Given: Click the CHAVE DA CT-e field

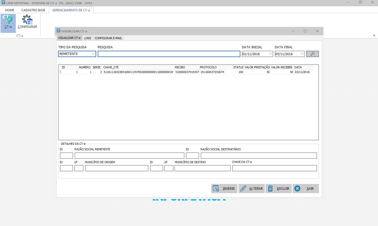Looking at the screenshot, I should coord(275,168).
